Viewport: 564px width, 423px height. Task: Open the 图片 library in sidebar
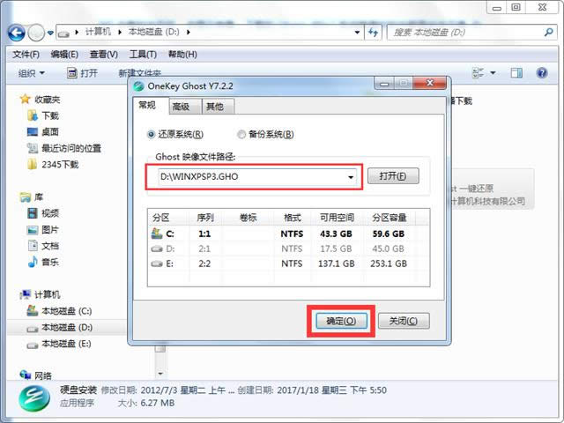(49, 229)
